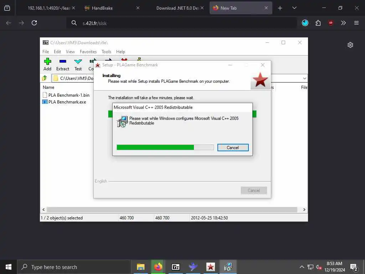365x274 pixels.
Task: Click the greyed Cancel button in Setup
Action: (x=254, y=191)
